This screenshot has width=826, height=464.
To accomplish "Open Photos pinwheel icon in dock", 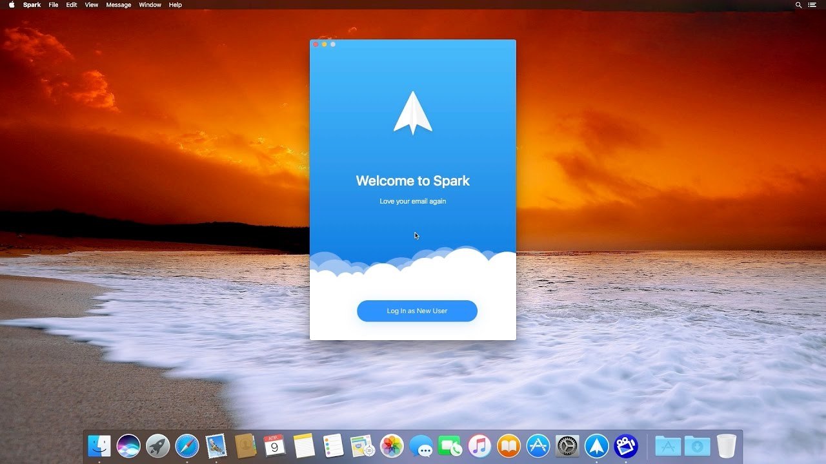I will [392, 445].
